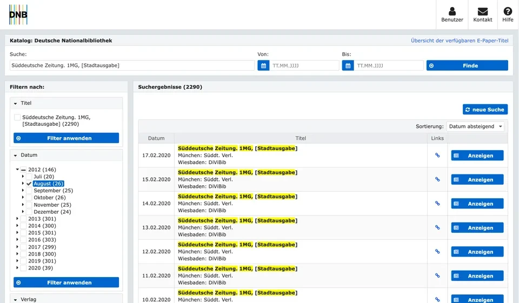
Task: Click Anzeigen for 13.02.2020 issue
Action: 477,228
